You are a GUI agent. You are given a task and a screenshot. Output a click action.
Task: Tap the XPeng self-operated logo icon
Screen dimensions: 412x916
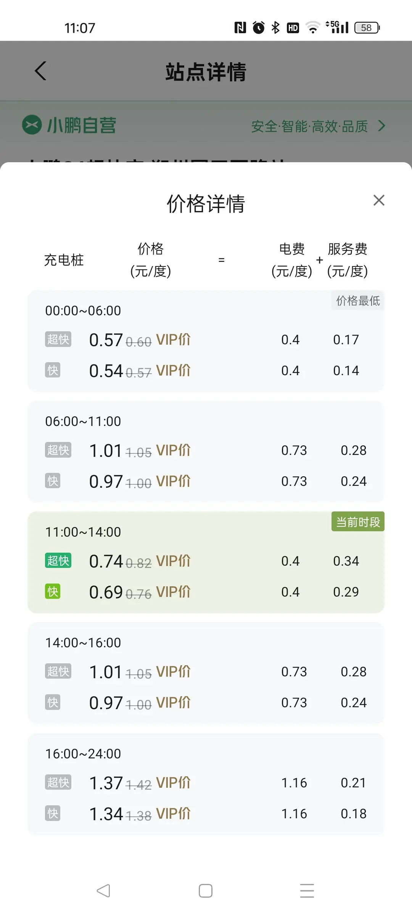[x=32, y=125]
